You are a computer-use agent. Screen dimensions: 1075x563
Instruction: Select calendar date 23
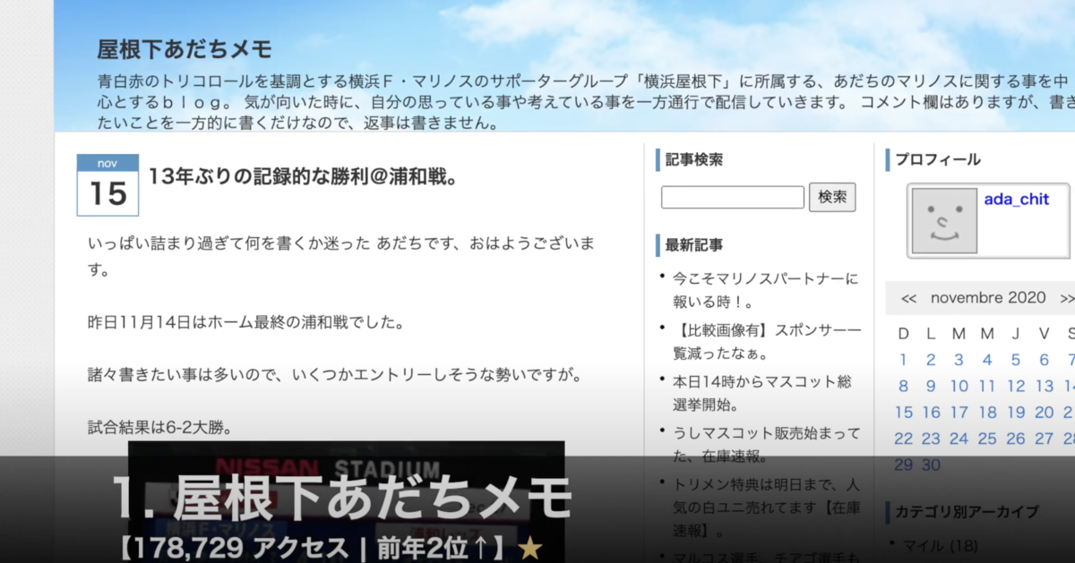pyautogui.click(x=931, y=439)
